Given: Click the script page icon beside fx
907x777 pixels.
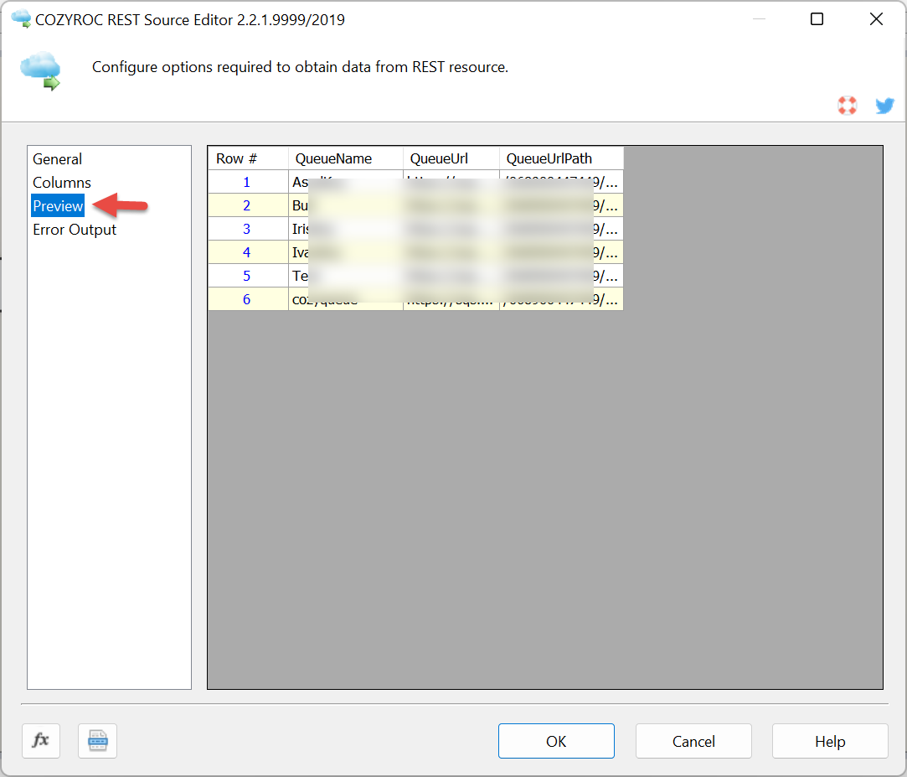Looking at the screenshot, I should click(98, 740).
